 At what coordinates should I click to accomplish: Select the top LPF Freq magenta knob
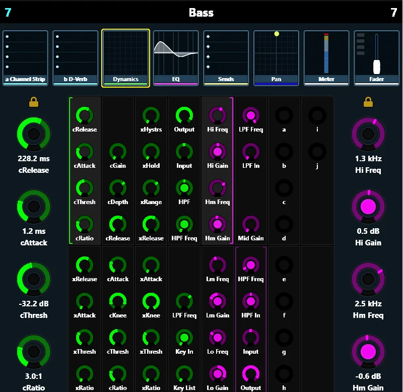point(251,115)
